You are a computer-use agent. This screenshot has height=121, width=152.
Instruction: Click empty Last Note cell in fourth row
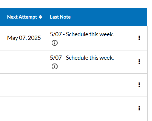tap(90, 108)
